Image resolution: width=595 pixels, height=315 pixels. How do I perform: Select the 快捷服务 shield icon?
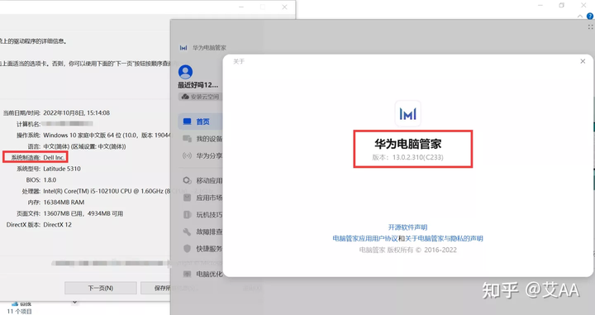coord(187,249)
